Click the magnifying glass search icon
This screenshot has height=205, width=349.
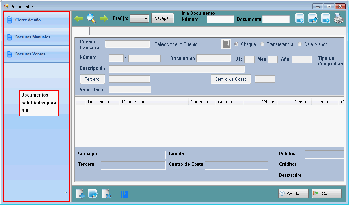(91, 18)
